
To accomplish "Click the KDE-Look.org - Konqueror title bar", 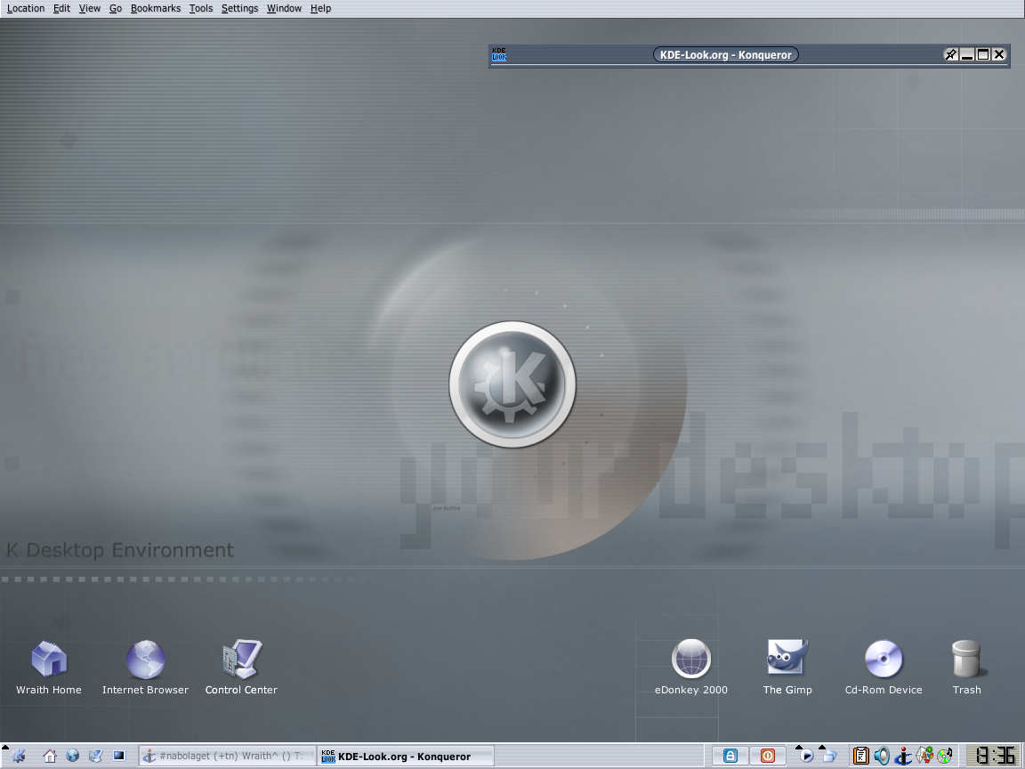I will 726,55.
